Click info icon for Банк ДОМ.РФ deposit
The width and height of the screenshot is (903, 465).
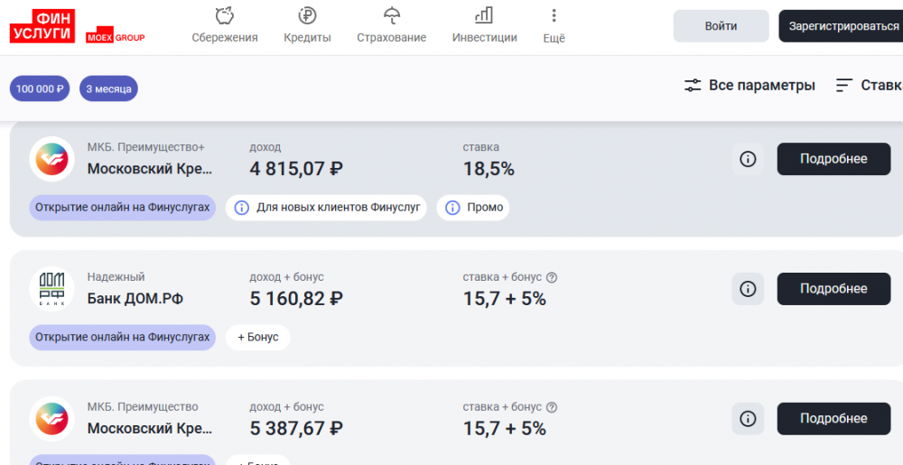coord(748,289)
